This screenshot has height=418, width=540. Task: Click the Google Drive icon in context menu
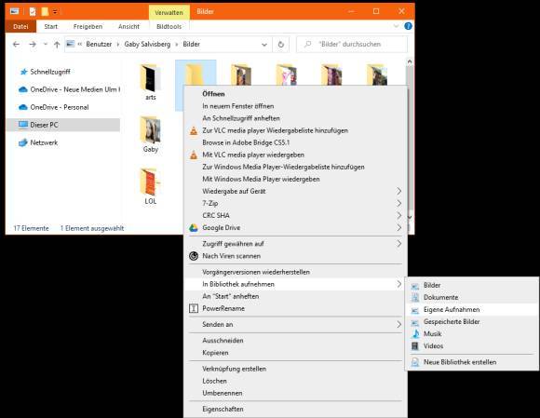194,227
